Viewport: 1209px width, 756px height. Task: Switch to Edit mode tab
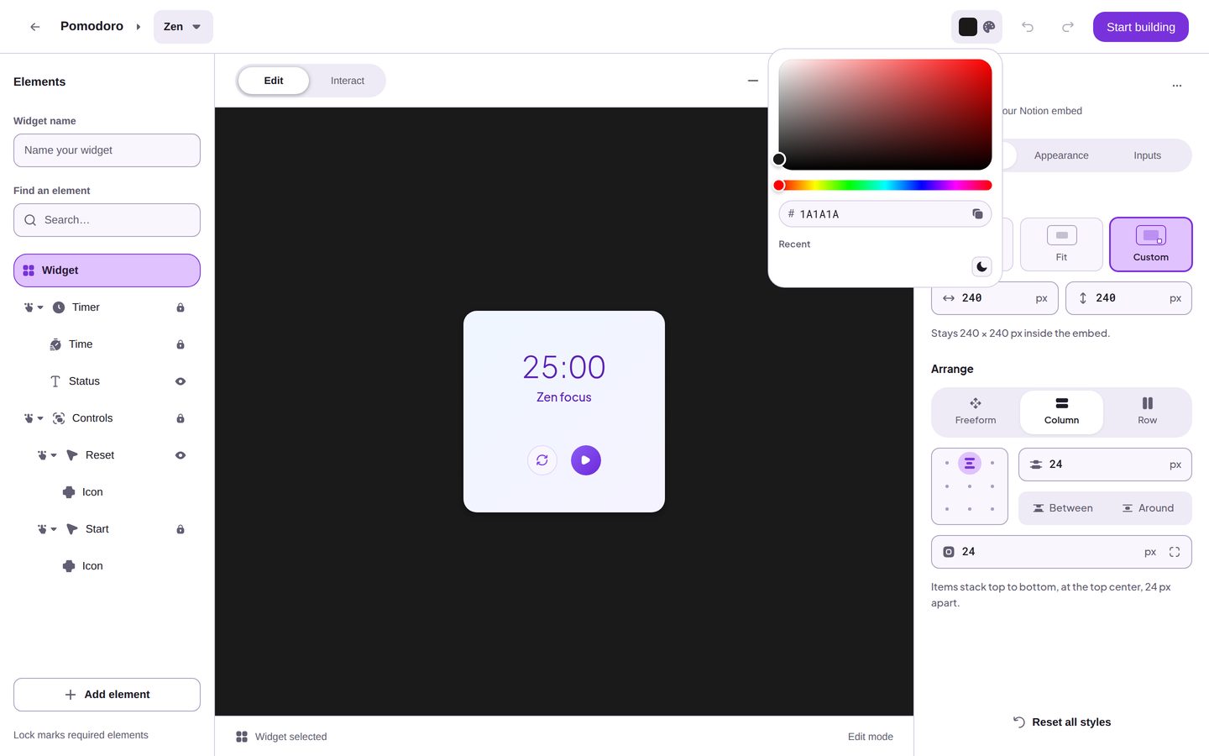pyautogui.click(x=274, y=81)
